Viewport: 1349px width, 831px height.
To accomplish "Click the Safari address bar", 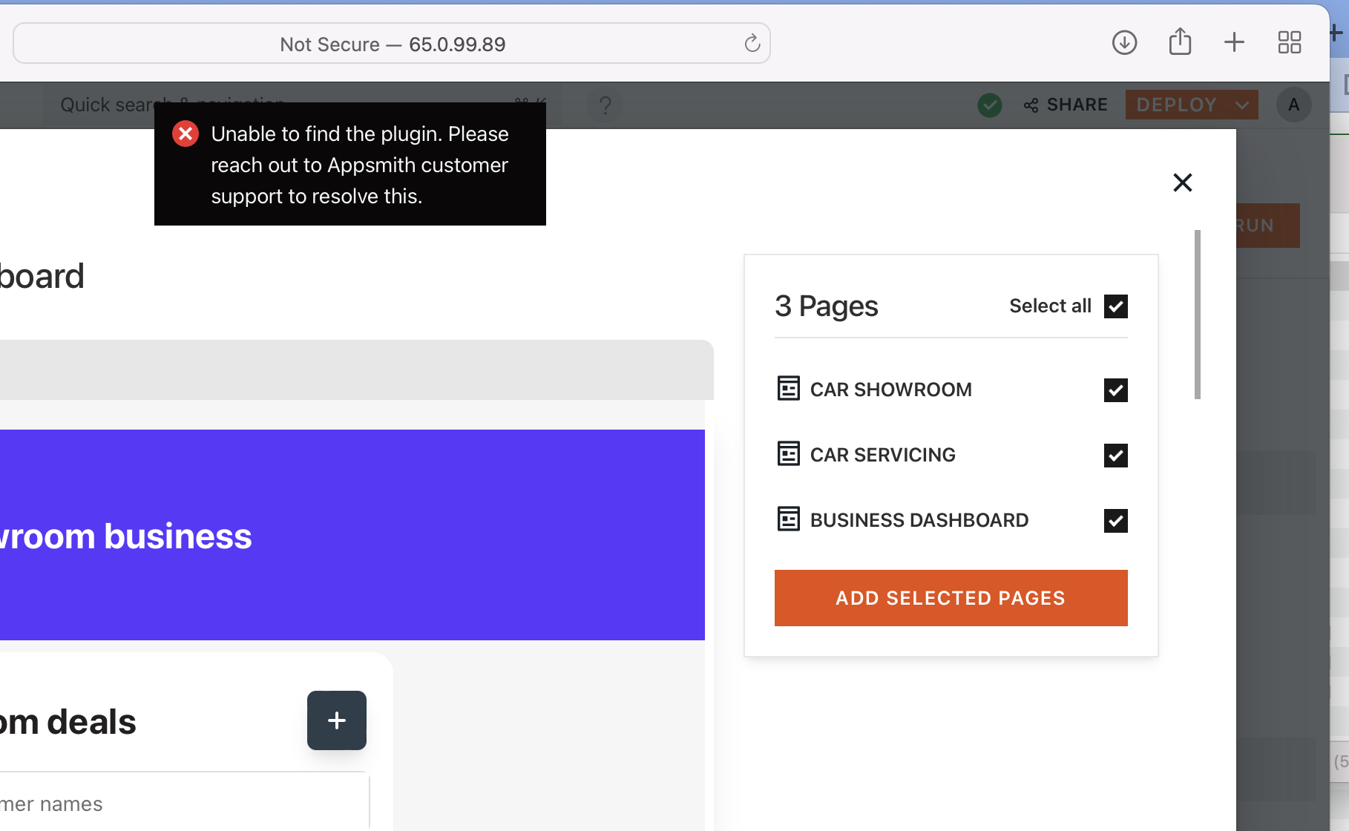I will 392,44.
